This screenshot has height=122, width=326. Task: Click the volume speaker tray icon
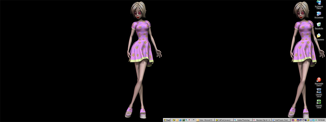pyautogui.click(x=311, y=120)
